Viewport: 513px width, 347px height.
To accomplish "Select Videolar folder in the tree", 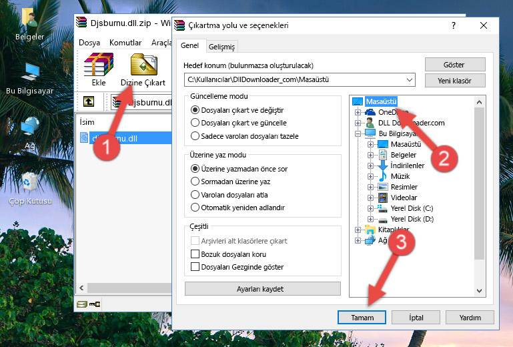I will 404,198.
